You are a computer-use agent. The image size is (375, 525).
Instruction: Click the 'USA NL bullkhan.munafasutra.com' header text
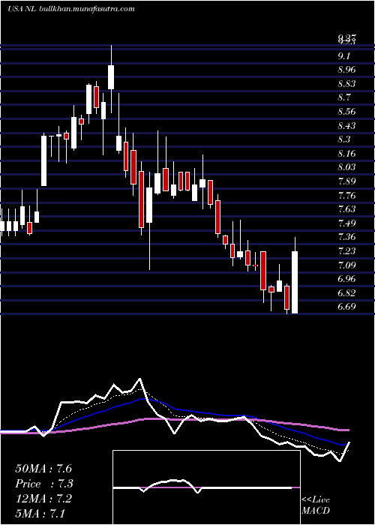click(x=71, y=9)
